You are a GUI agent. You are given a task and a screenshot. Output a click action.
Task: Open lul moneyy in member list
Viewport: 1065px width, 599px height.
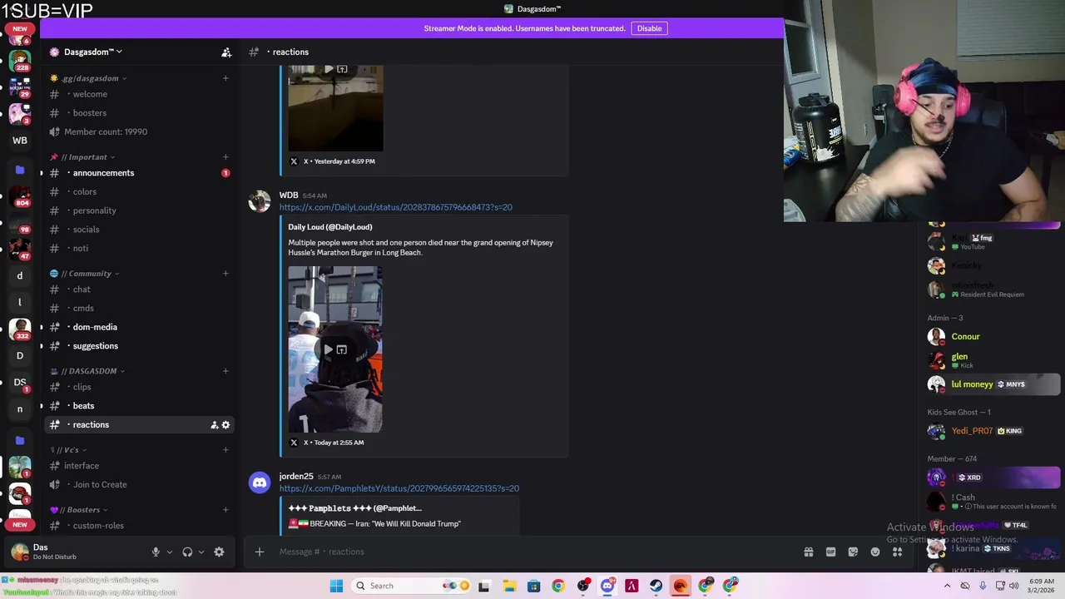pyautogui.click(x=992, y=384)
